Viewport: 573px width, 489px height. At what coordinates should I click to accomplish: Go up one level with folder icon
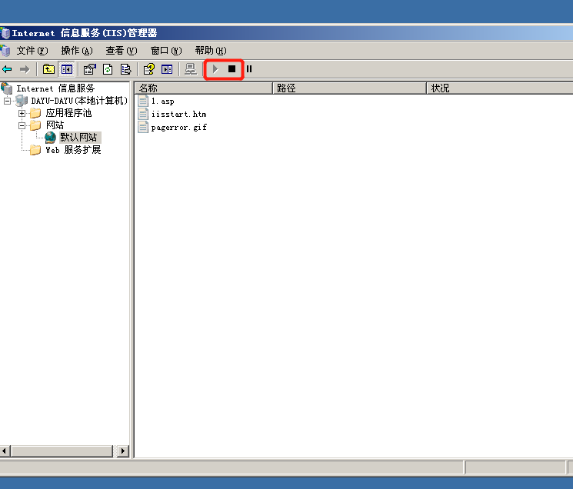[x=48, y=69]
